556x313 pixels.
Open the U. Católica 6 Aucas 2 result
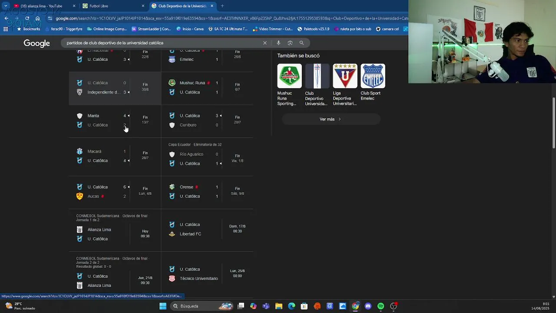[x=115, y=192]
